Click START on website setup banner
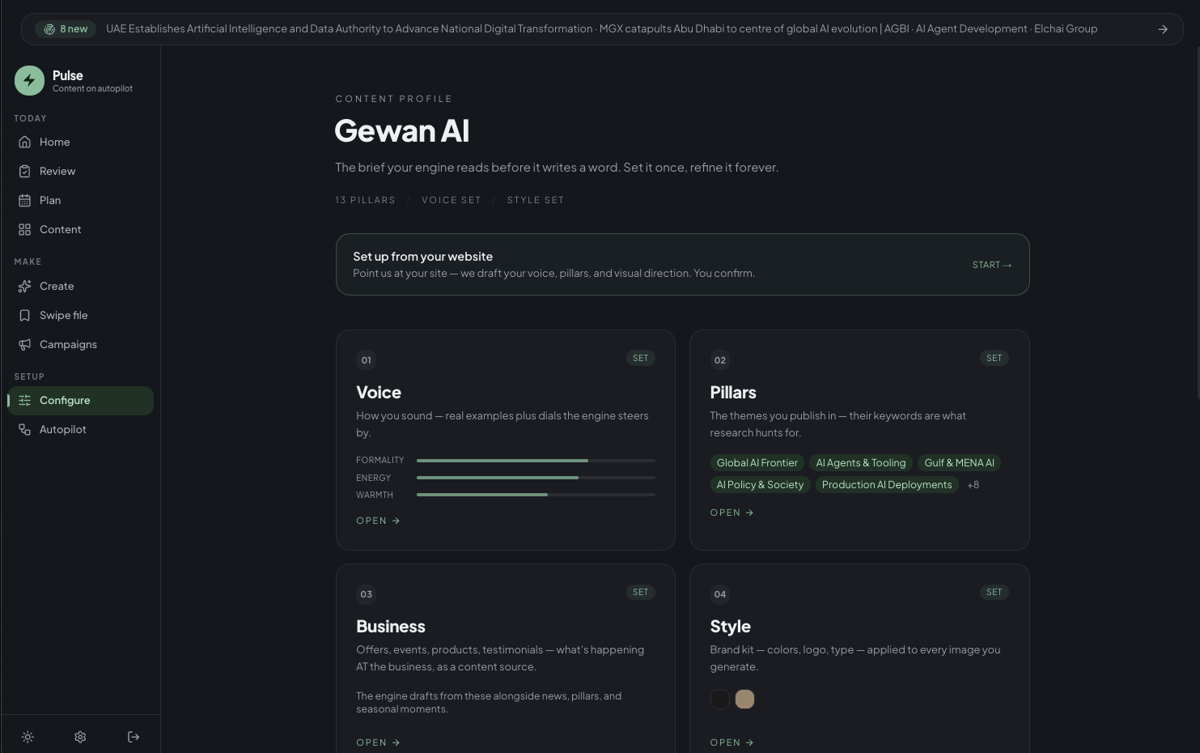Viewport: 1200px width, 753px height. point(992,265)
